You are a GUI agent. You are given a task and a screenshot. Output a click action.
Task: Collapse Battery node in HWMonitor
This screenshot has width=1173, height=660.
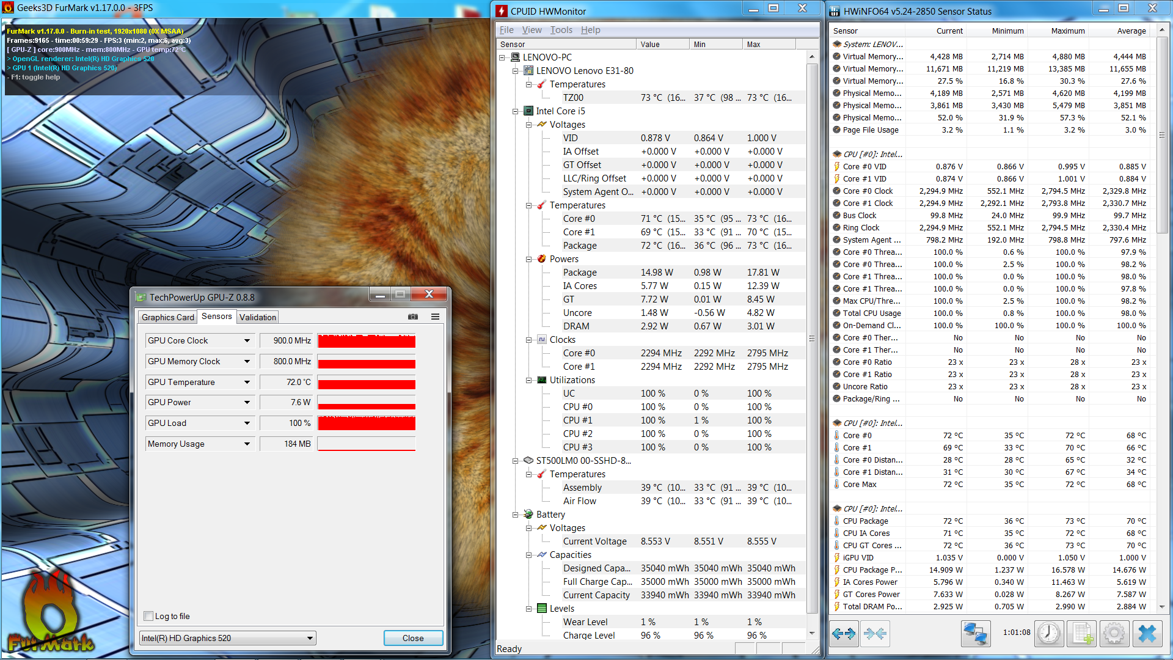(516, 515)
